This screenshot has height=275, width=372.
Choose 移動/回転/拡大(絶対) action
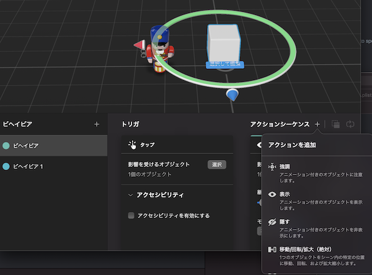click(316, 256)
